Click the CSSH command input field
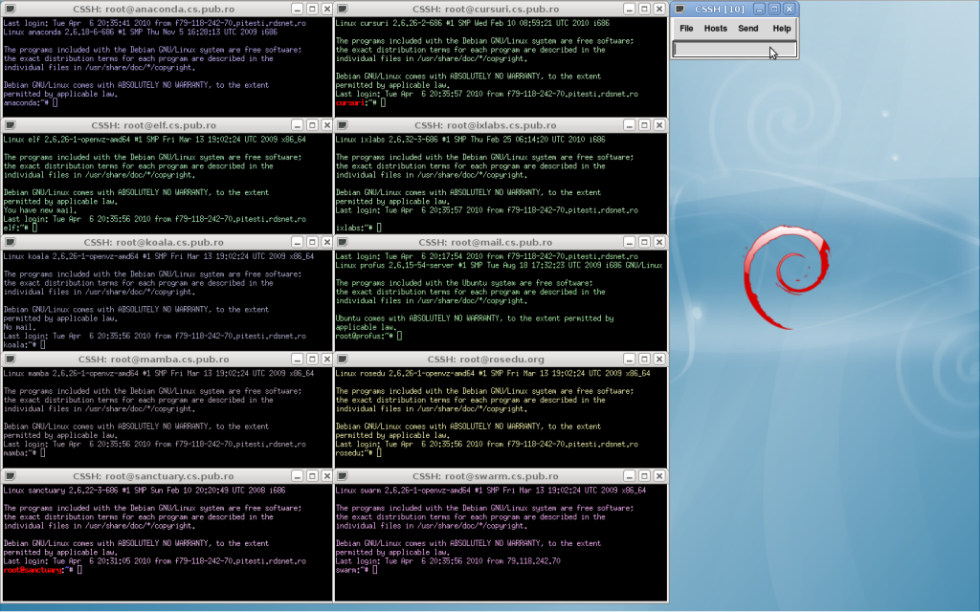The width and height of the screenshot is (980, 612). coord(734,50)
